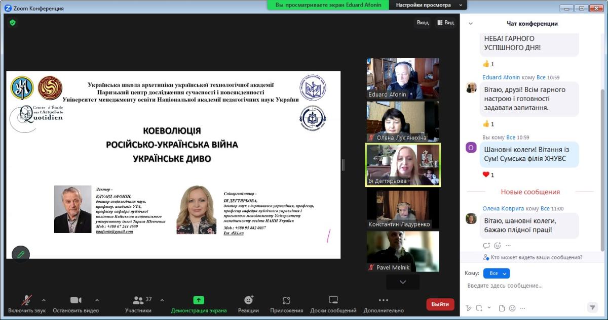The image size is (608, 320).
Task: Open Whiteboards (Доски сообщений)
Action: [x=333, y=304]
